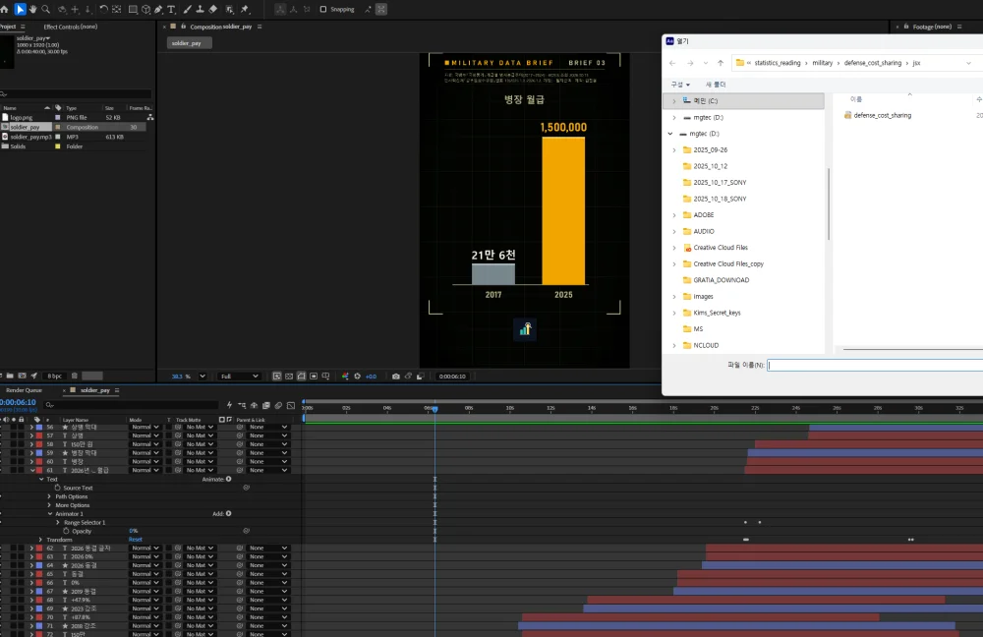Select the Eraser tool
Viewport: 983px width, 637px height.
tap(213, 10)
